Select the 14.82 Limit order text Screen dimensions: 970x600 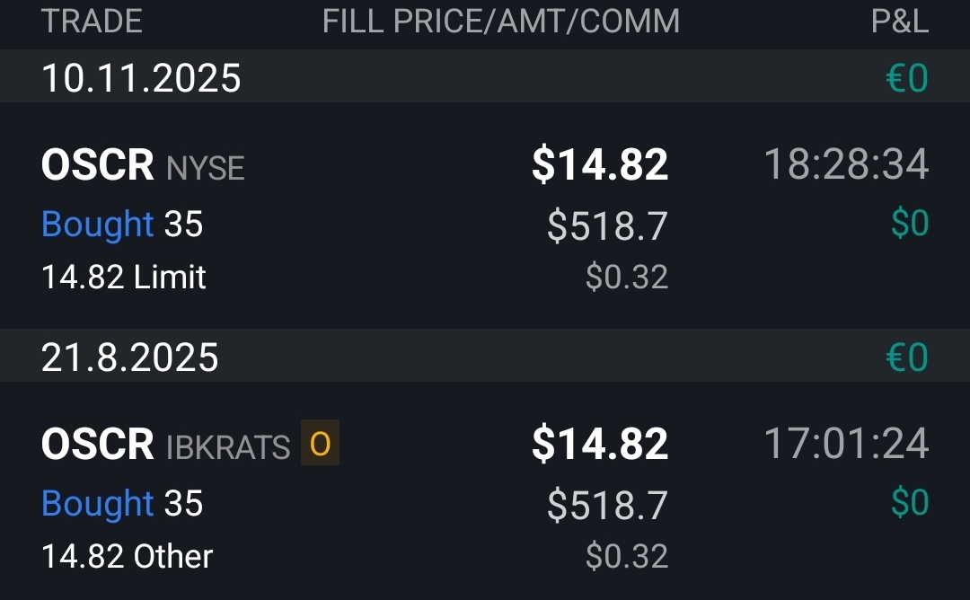click(124, 277)
